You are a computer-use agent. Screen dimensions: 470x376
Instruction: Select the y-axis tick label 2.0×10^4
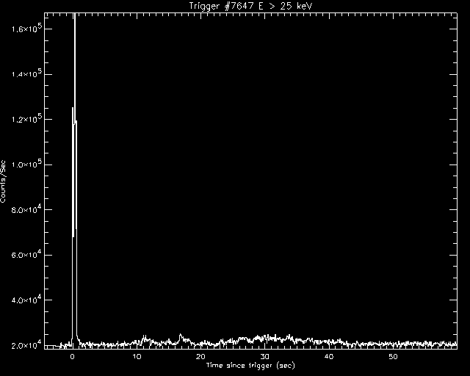coord(27,345)
